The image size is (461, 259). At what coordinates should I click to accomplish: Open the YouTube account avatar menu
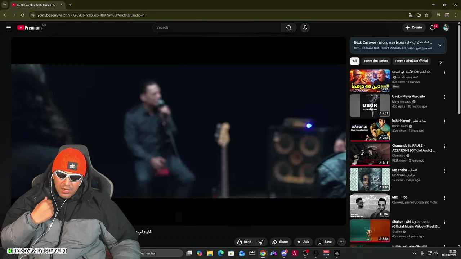446,27
